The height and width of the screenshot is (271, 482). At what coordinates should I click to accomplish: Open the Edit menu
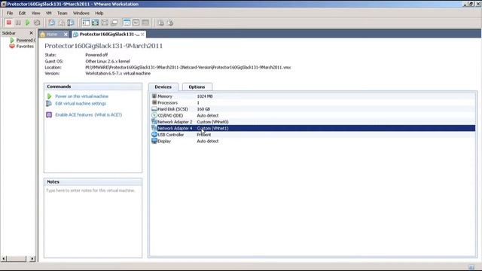22,14
